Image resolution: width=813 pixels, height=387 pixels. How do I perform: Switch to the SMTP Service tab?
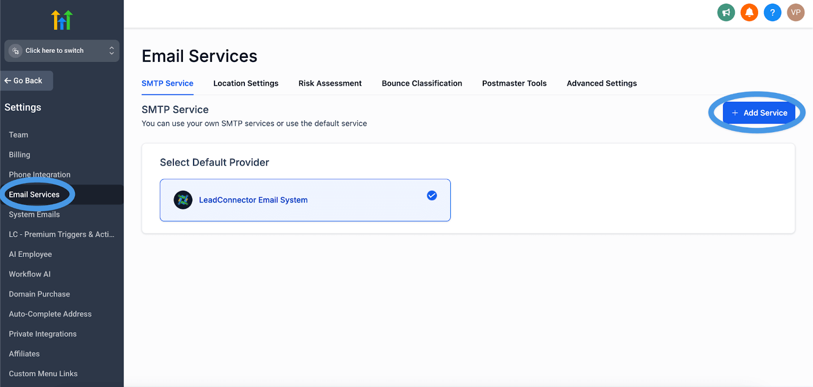tap(167, 83)
